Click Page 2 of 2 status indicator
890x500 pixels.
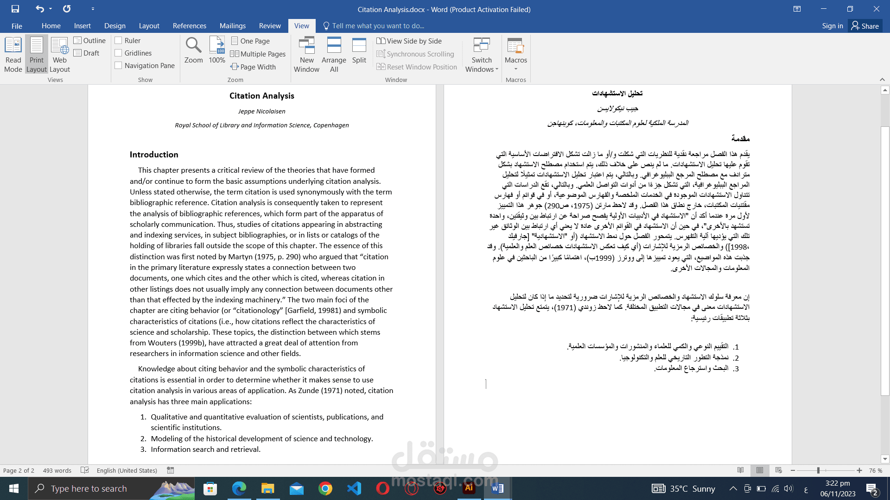pyautogui.click(x=19, y=470)
